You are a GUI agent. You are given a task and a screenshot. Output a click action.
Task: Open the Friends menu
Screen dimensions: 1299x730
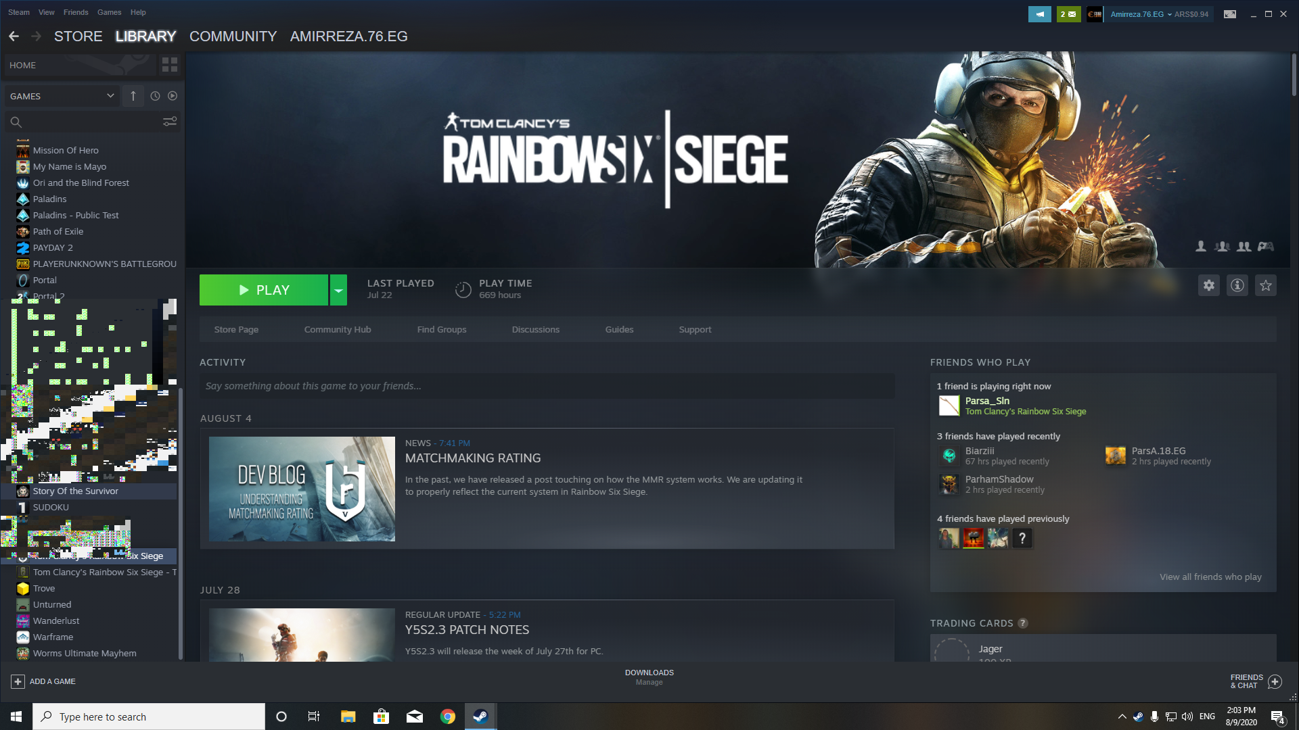pyautogui.click(x=76, y=12)
